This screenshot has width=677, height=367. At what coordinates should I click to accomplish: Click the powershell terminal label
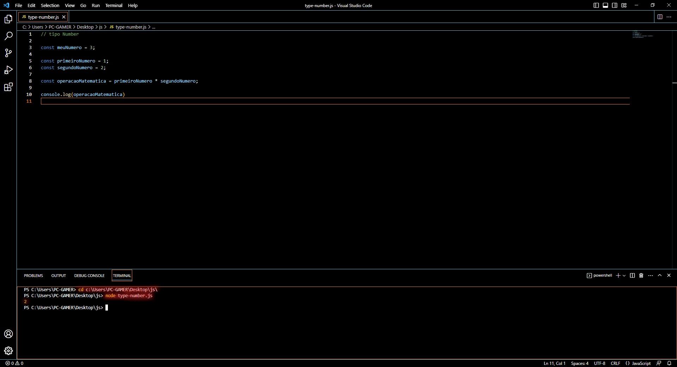click(599, 276)
